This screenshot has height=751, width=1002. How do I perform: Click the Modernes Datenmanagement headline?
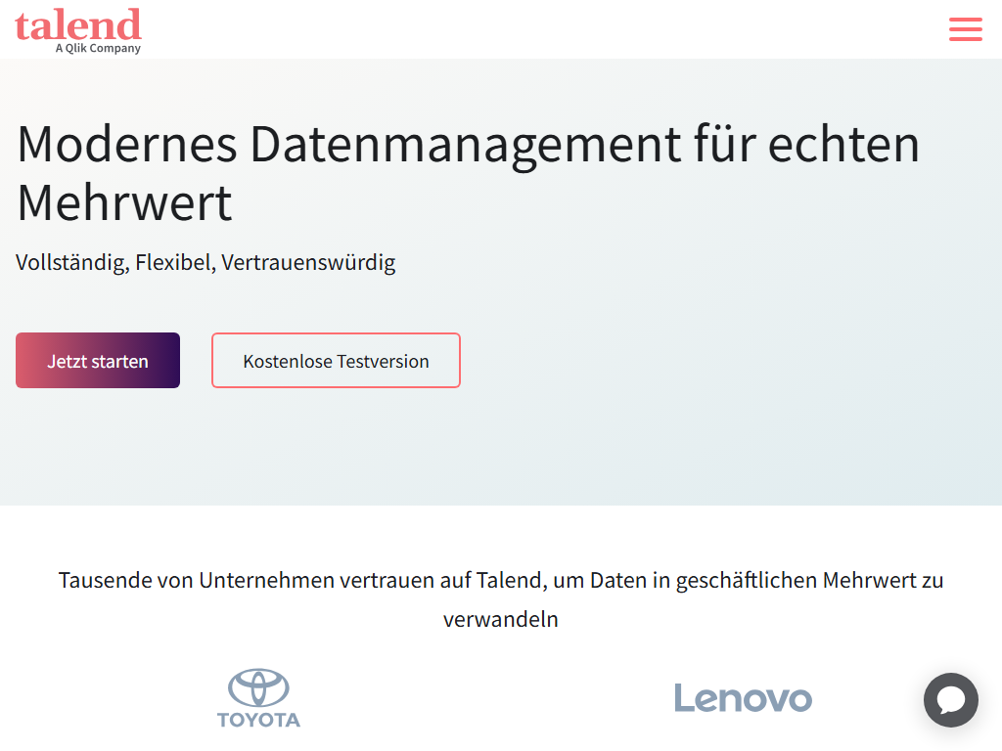(468, 173)
